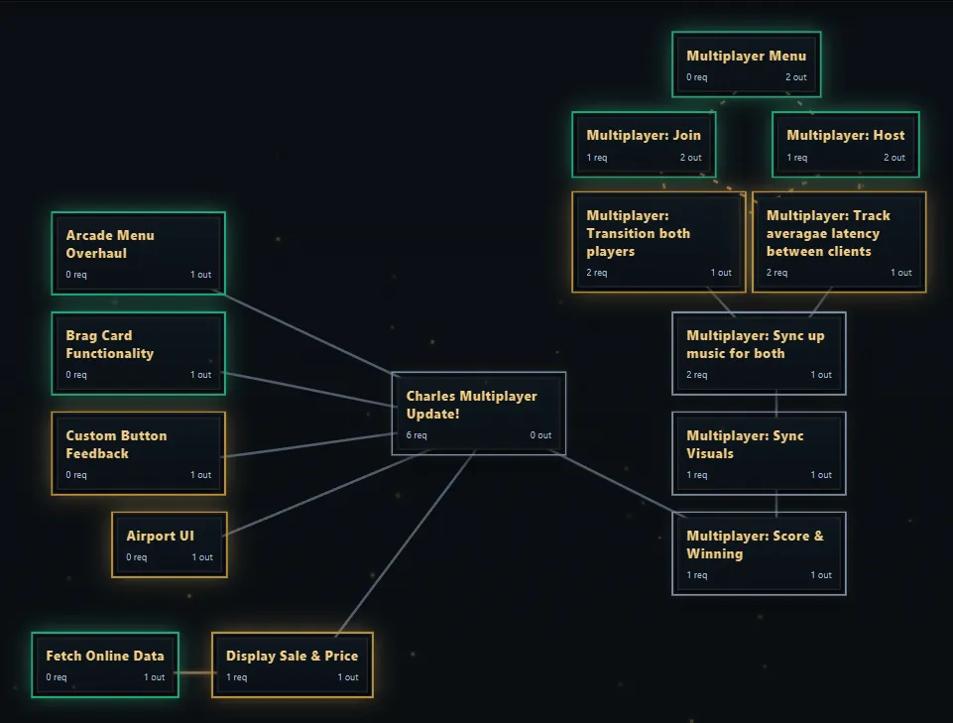Click the "2 out" count on Multiplayer Menu
The width and height of the screenshot is (953, 723).
pyautogui.click(x=796, y=77)
